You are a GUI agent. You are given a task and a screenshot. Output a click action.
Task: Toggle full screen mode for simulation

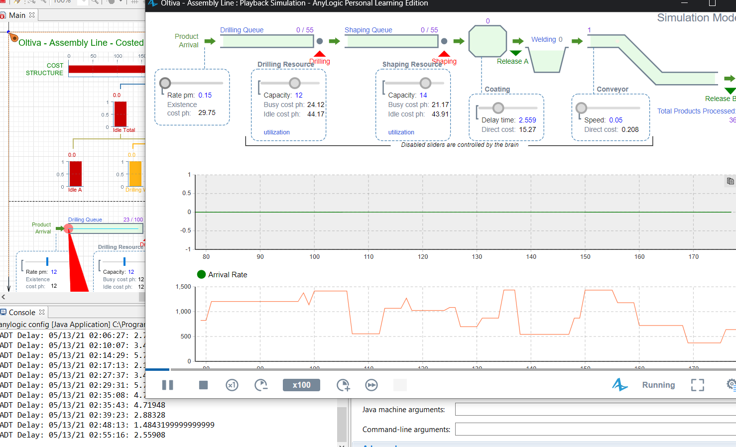click(698, 385)
